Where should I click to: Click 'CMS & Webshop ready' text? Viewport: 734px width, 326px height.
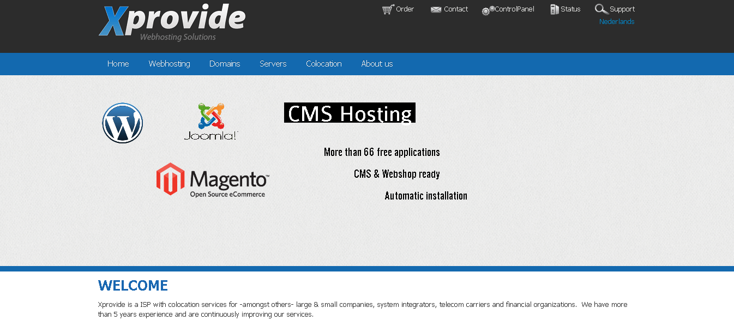[x=397, y=174]
